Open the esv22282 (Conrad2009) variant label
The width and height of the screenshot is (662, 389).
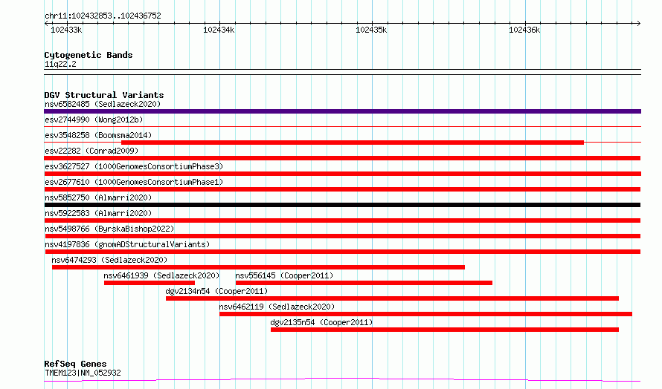[x=91, y=151]
